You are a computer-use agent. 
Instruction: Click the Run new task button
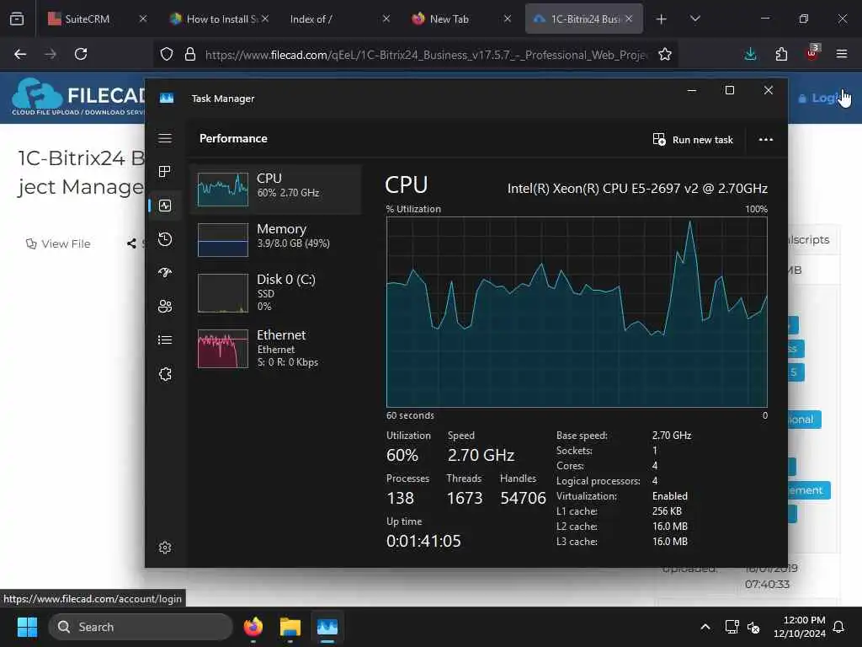(x=693, y=140)
